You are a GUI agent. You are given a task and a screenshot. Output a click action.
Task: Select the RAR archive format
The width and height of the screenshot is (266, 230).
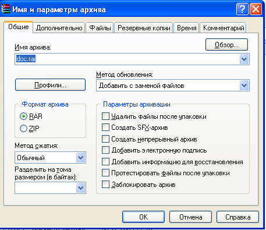click(x=23, y=116)
